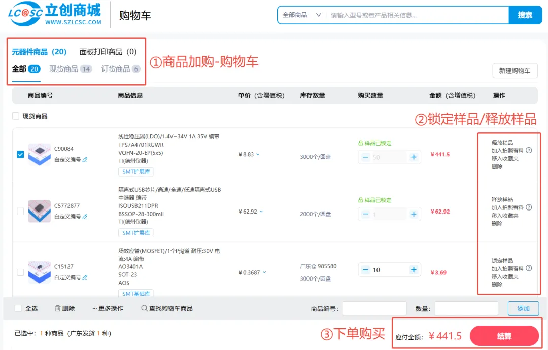Image resolution: width=548 pixels, height=350 pixels.
Task: Click the minus icon to decrease AO3401A quantity
Action: [x=365, y=270]
